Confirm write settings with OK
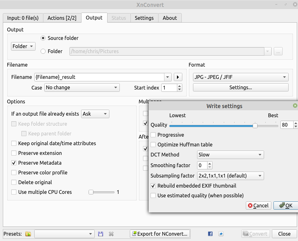Screen dimensions: 298x241 coord(285,205)
